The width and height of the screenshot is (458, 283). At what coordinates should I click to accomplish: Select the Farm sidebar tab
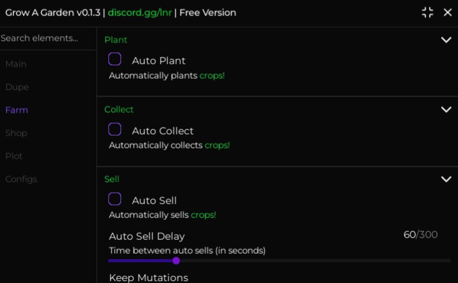[17, 110]
